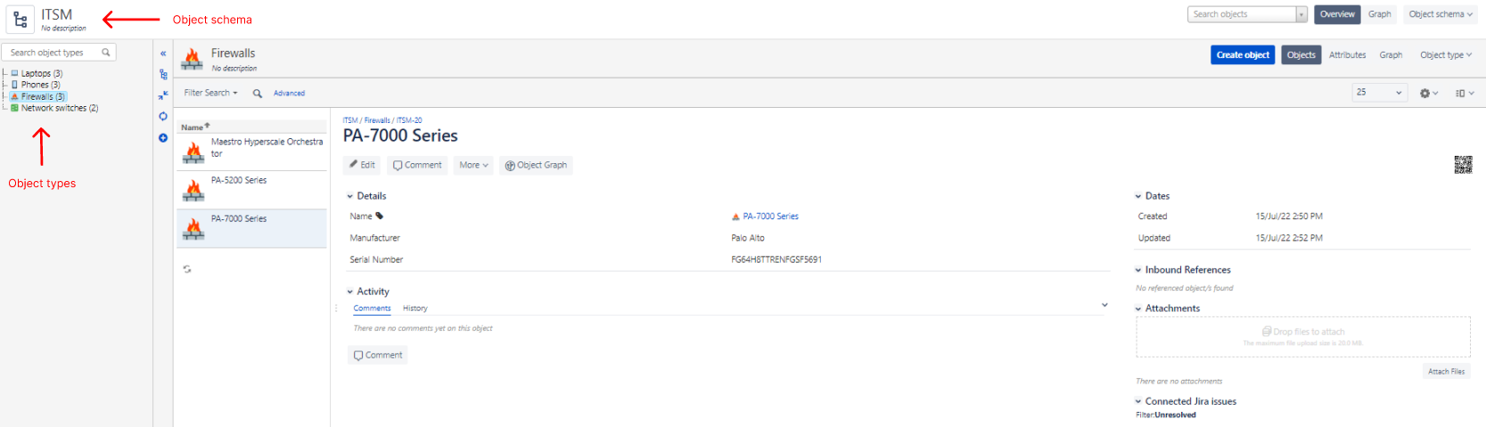
Task: Switch to the History activity tab
Action: (x=415, y=308)
